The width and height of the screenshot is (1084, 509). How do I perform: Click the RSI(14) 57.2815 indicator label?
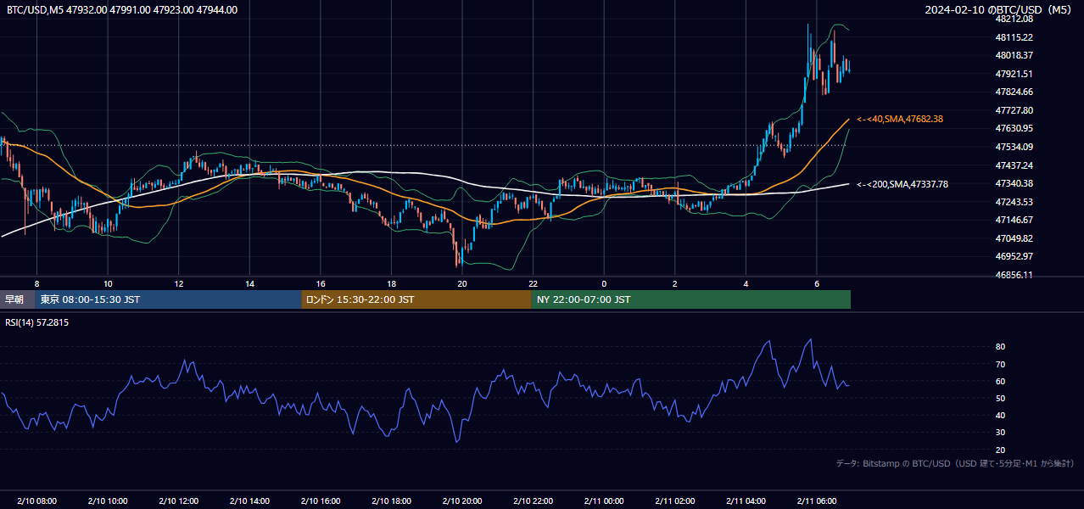tap(37, 322)
